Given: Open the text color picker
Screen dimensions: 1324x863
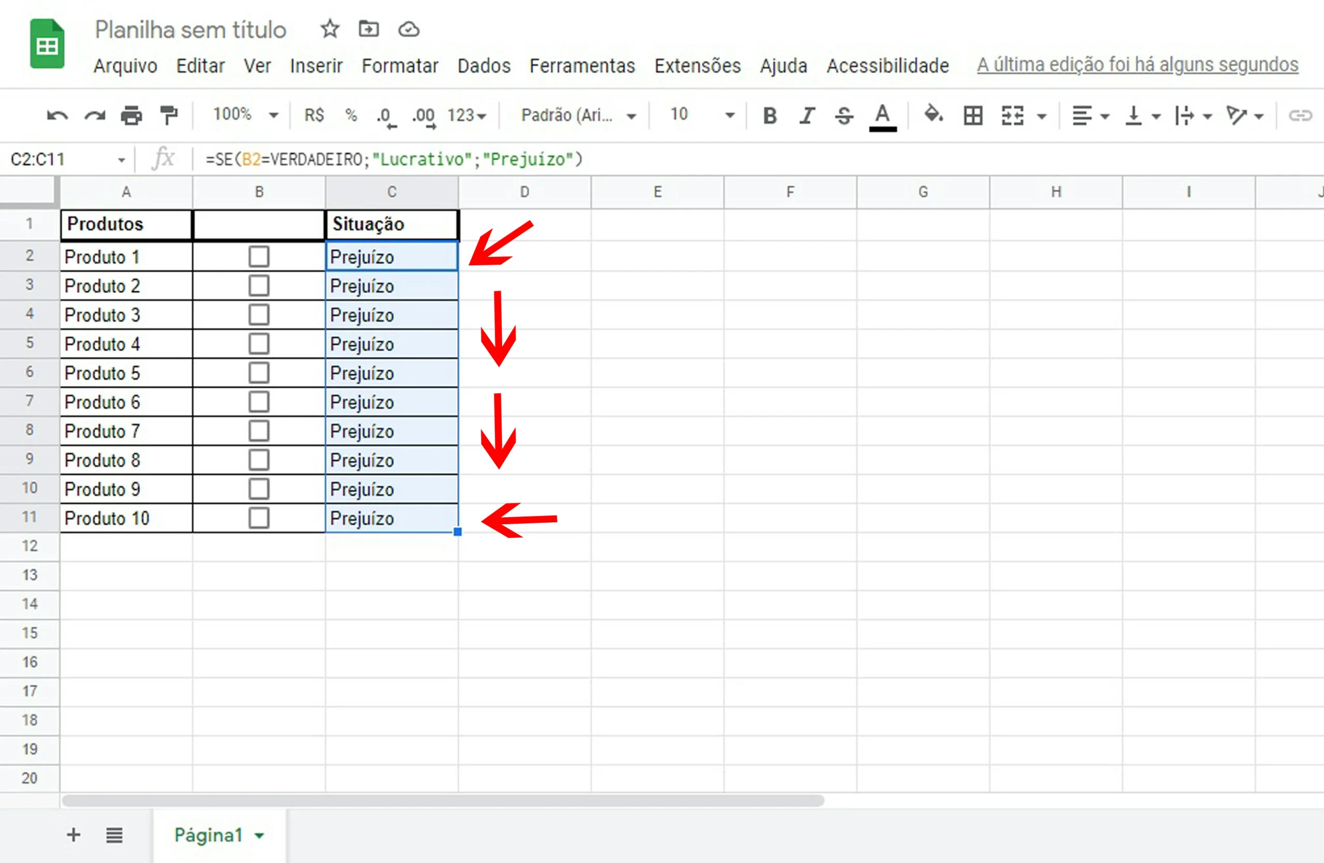Looking at the screenshot, I should 882,117.
